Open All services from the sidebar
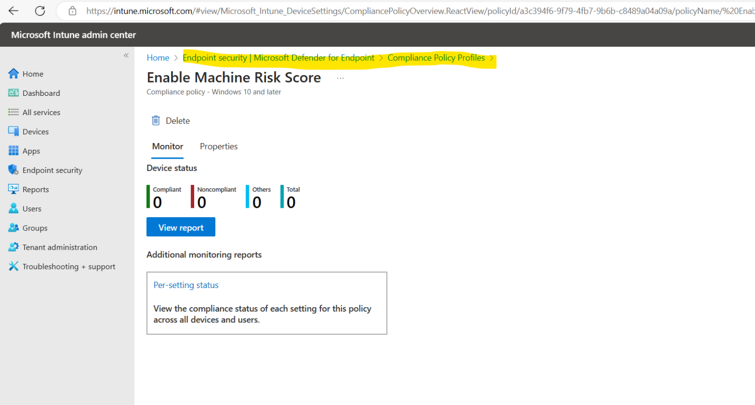Viewport: 755px width, 405px height. pos(14,112)
